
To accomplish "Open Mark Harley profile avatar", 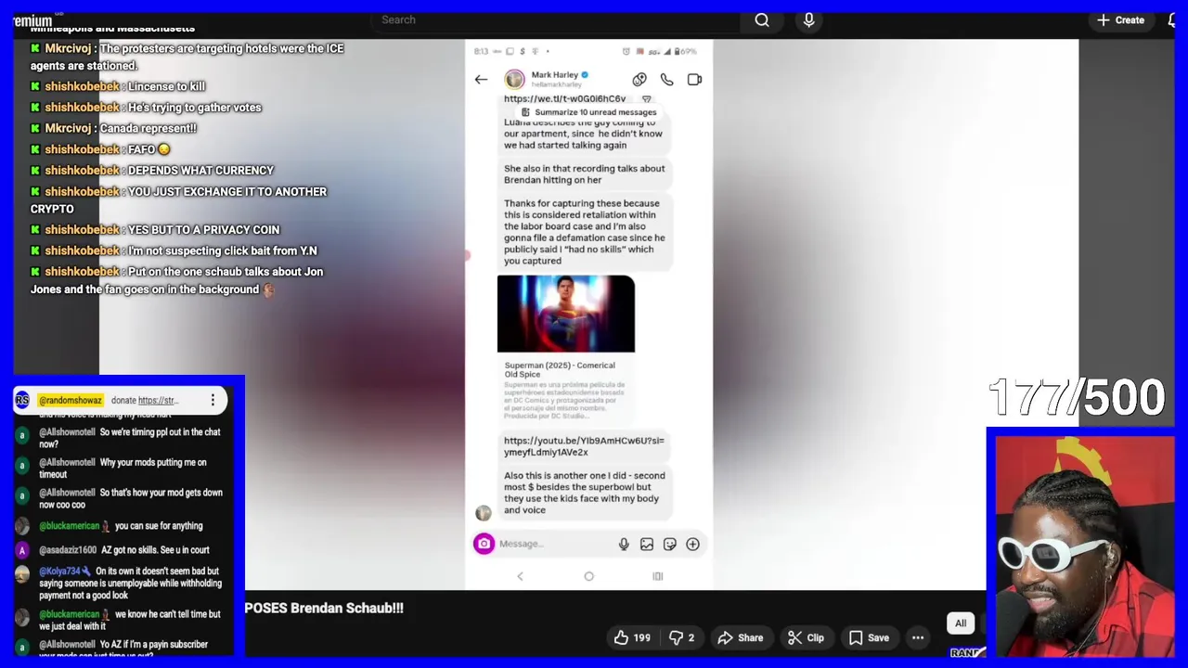I will click(x=514, y=80).
